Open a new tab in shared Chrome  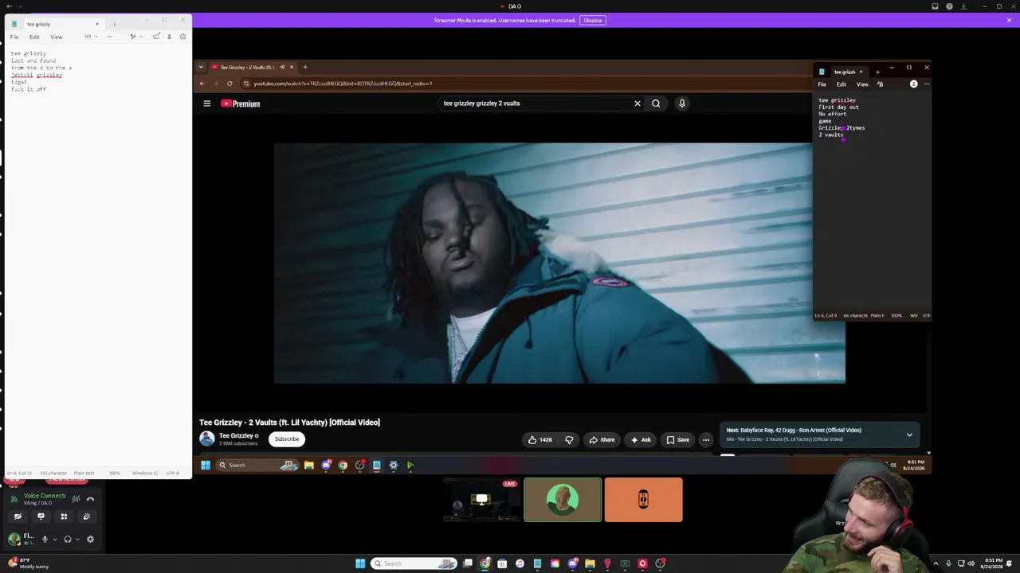coord(305,67)
